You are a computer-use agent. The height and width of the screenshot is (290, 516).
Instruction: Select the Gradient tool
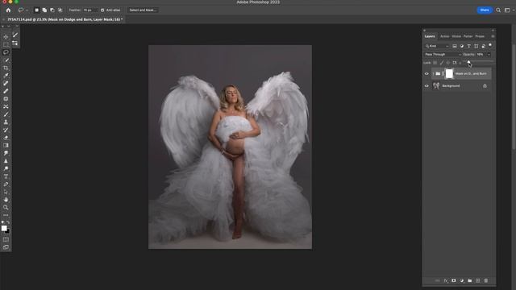pos(6,145)
